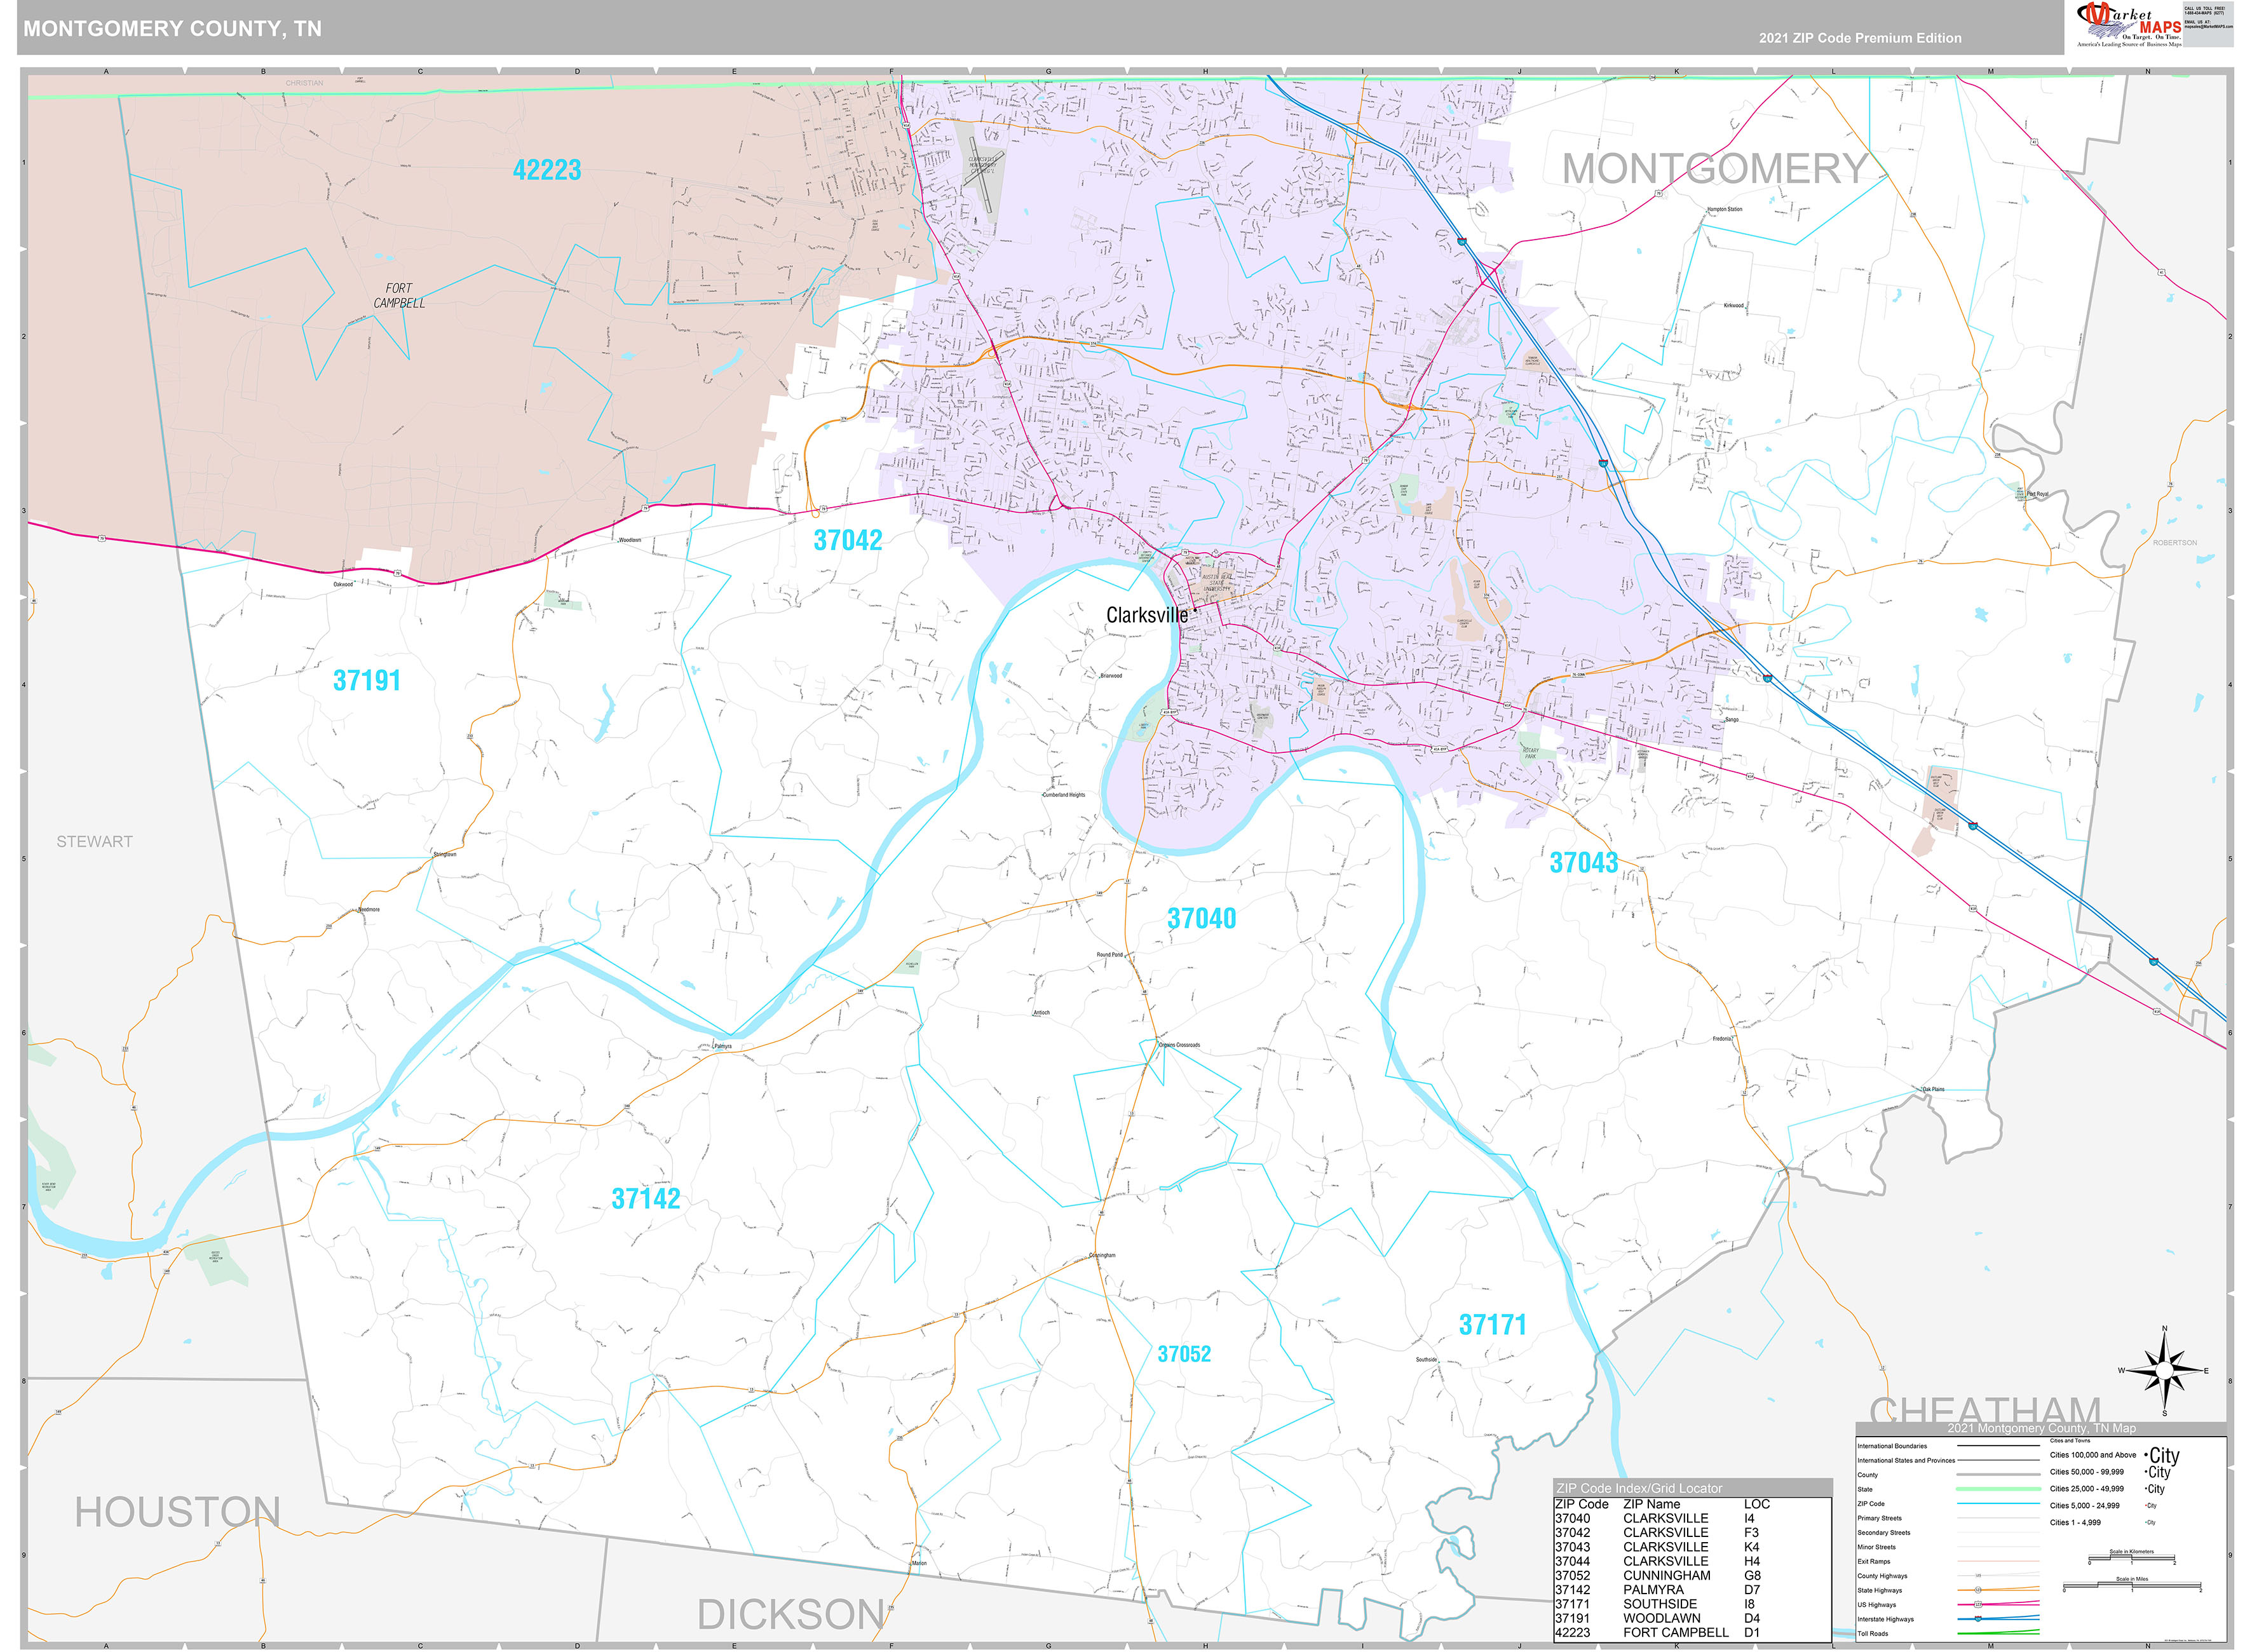Click the PALMYRA entry in the index table
Viewport: 2245px width, 1652px height.
point(1653,1590)
